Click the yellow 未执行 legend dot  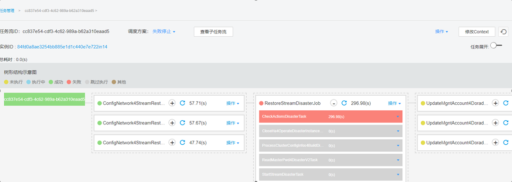coord(6,82)
